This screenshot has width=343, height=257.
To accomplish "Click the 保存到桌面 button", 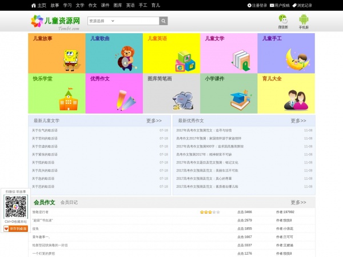I will pos(15,228).
